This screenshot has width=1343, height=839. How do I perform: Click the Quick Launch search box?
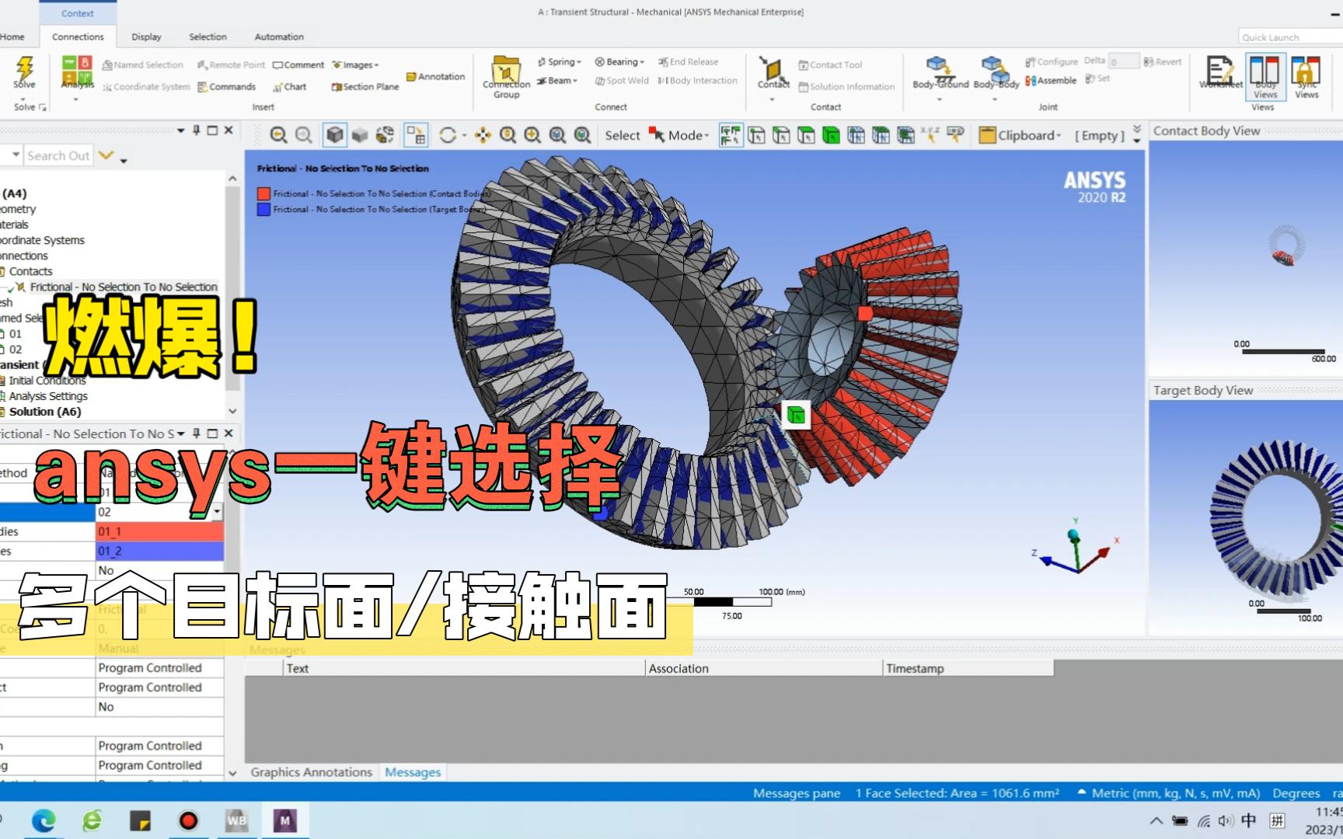(1290, 37)
